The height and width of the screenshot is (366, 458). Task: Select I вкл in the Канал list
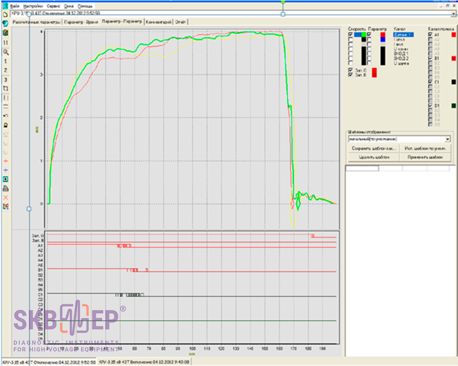[398, 44]
